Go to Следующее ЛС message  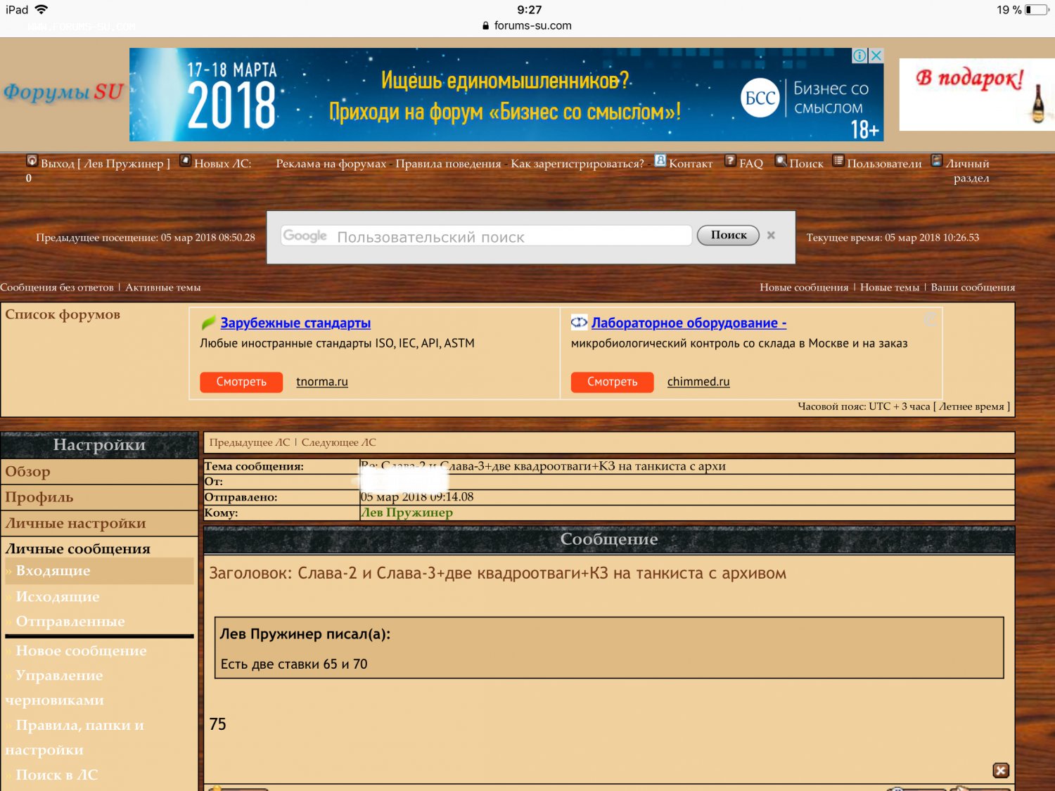coord(338,442)
